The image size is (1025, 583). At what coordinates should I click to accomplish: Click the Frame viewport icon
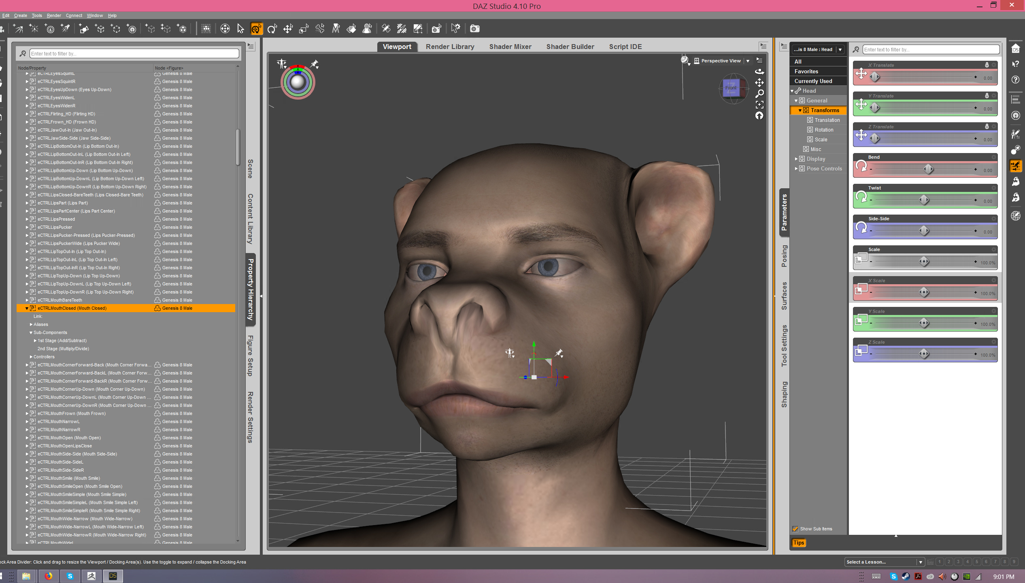tap(759, 104)
